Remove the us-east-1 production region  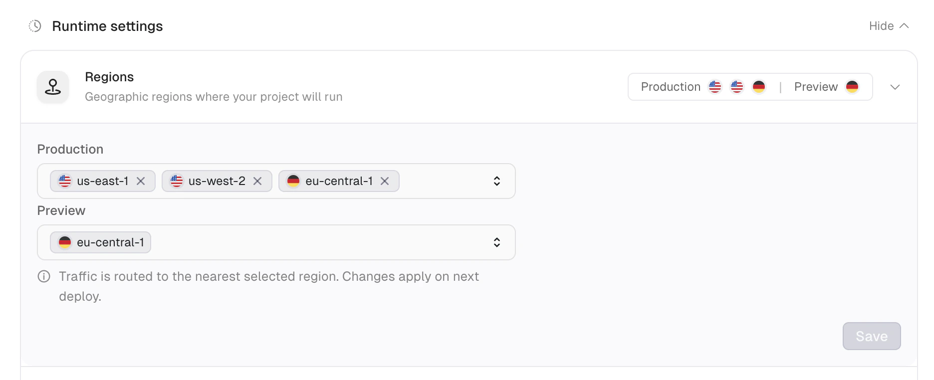[141, 181]
